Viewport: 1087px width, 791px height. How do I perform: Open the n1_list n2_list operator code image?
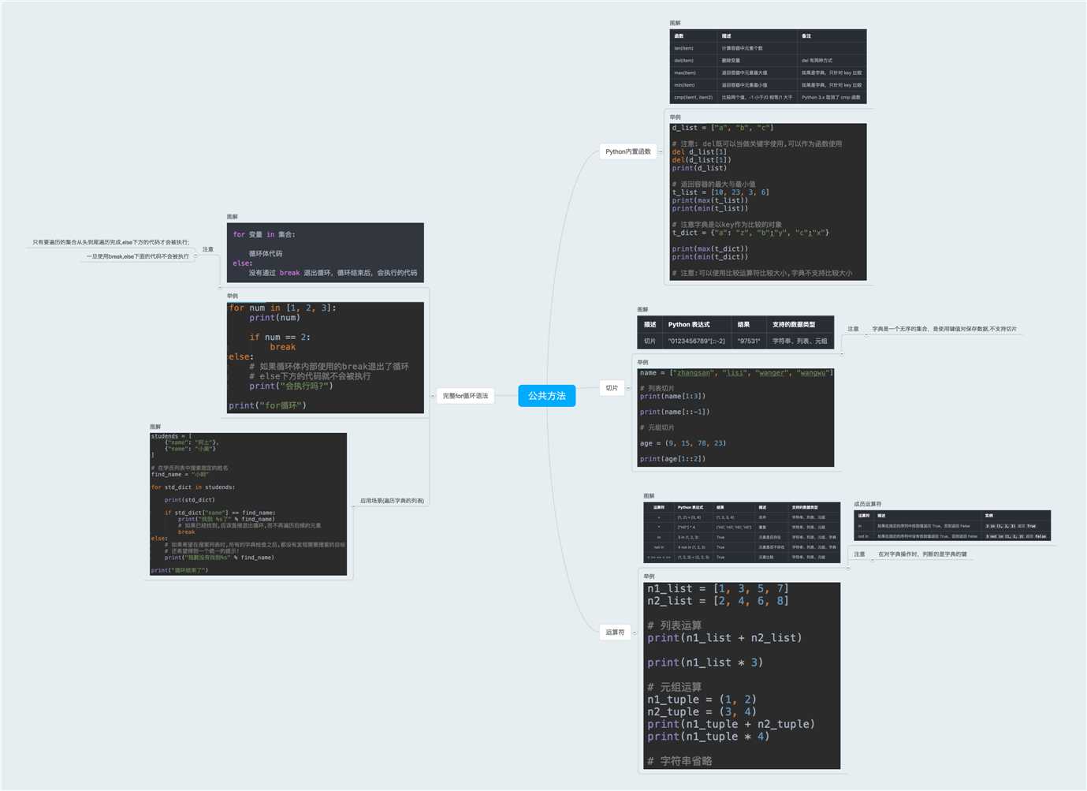[x=742, y=675]
